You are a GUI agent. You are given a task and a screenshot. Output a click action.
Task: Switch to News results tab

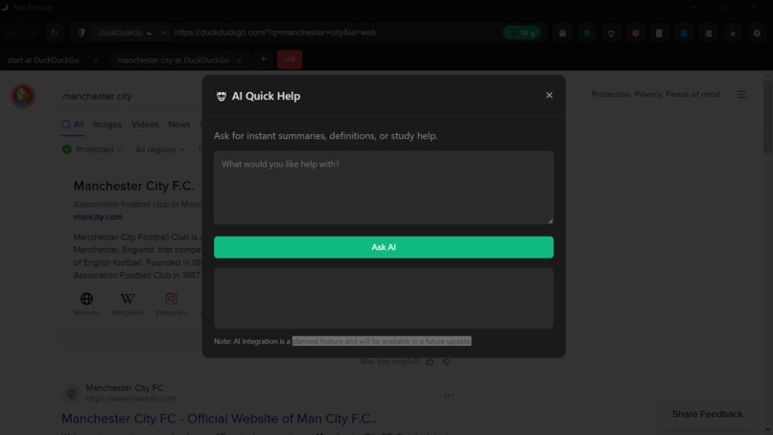(x=179, y=125)
